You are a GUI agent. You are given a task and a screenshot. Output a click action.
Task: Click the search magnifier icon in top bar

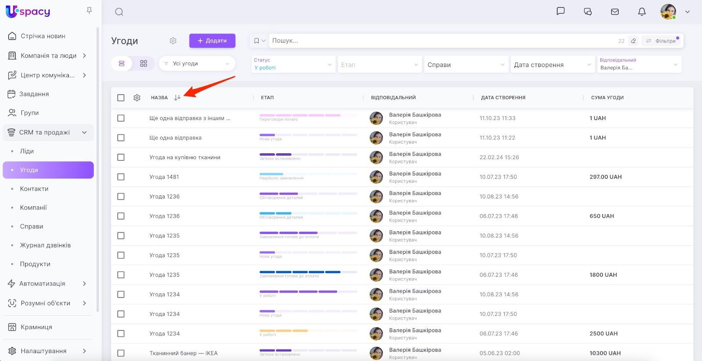[119, 12]
